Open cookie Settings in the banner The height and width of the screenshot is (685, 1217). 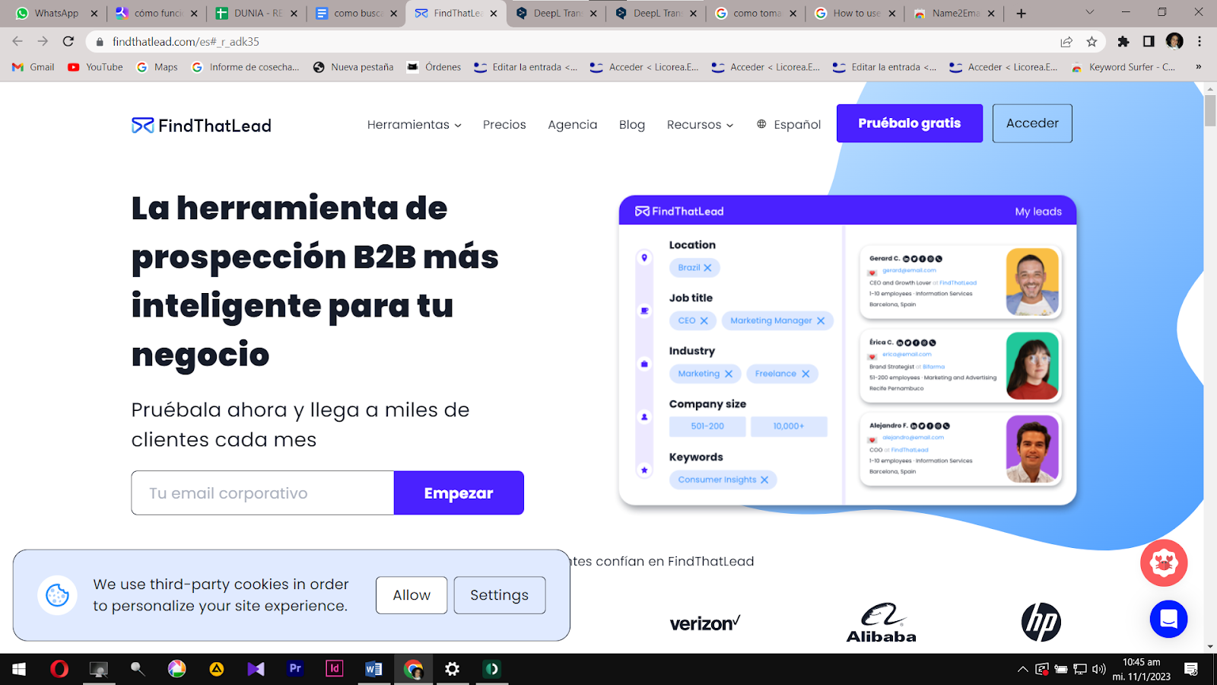click(x=500, y=595)
